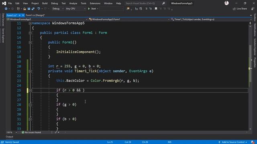
Task: Collapse the if (b > 0) block
Action: click(x=30, y=119)
